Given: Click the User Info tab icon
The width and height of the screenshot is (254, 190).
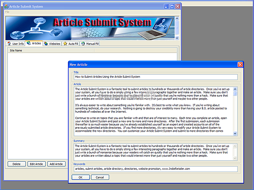Looking at the screenshot, I should (9, 43).
